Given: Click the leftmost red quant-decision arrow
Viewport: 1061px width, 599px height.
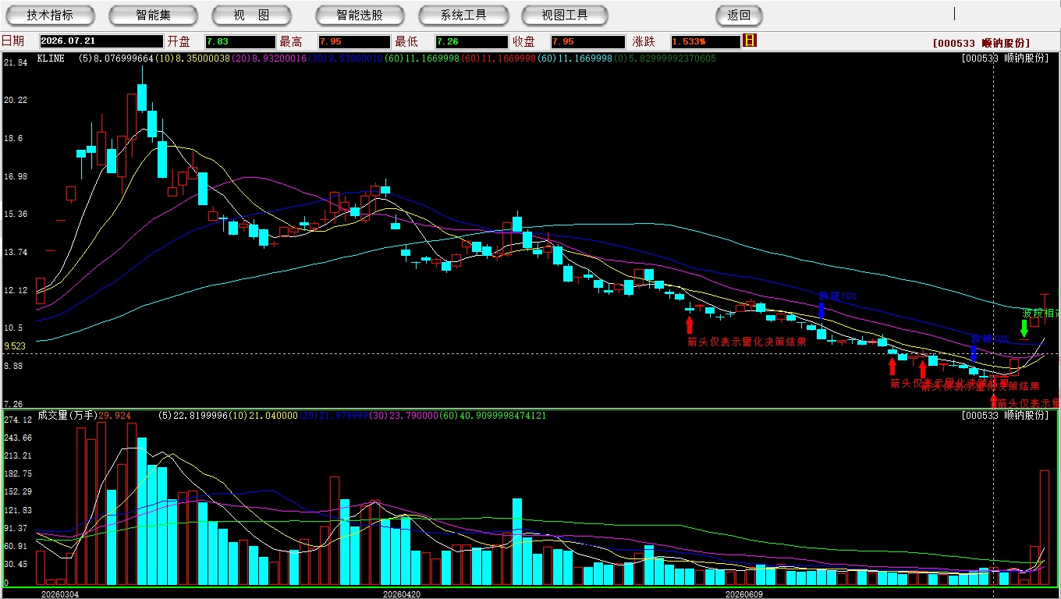Looking at the screenshot, I should pyautogui.click(x=690, y=324).
